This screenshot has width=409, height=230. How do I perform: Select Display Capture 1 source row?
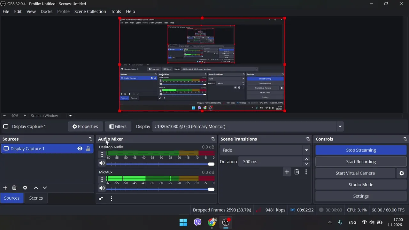click(x=47, y=149)
